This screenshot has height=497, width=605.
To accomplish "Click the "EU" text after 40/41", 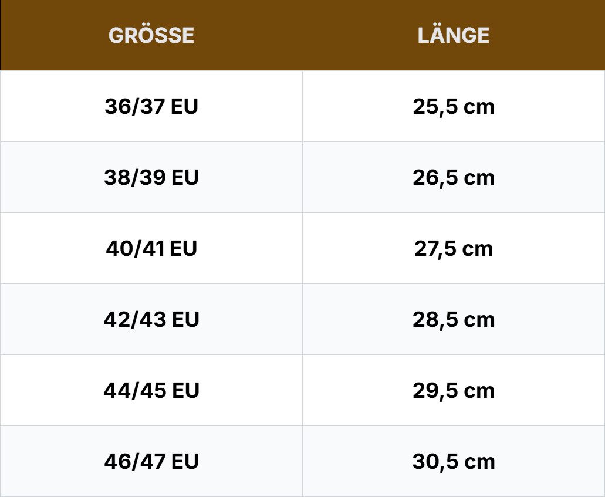I will pyautogui.click(x=183, y=249).
